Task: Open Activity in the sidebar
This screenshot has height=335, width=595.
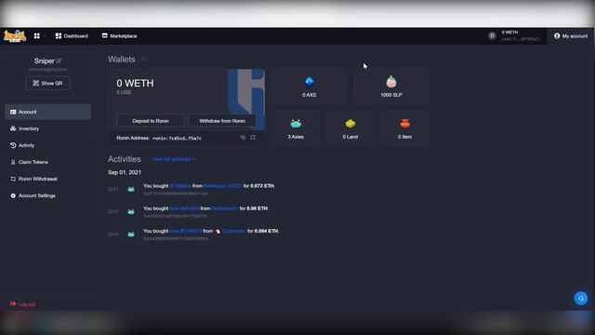Action: coord(48,145)
